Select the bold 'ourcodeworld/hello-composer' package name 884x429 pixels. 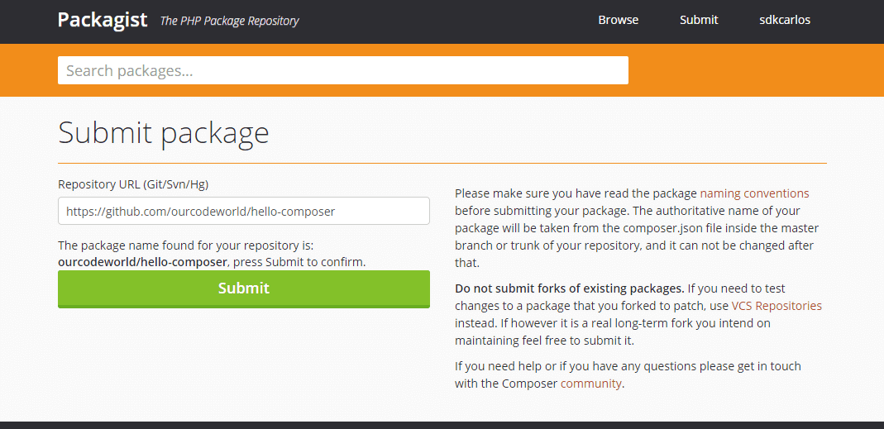click(142, 261)
